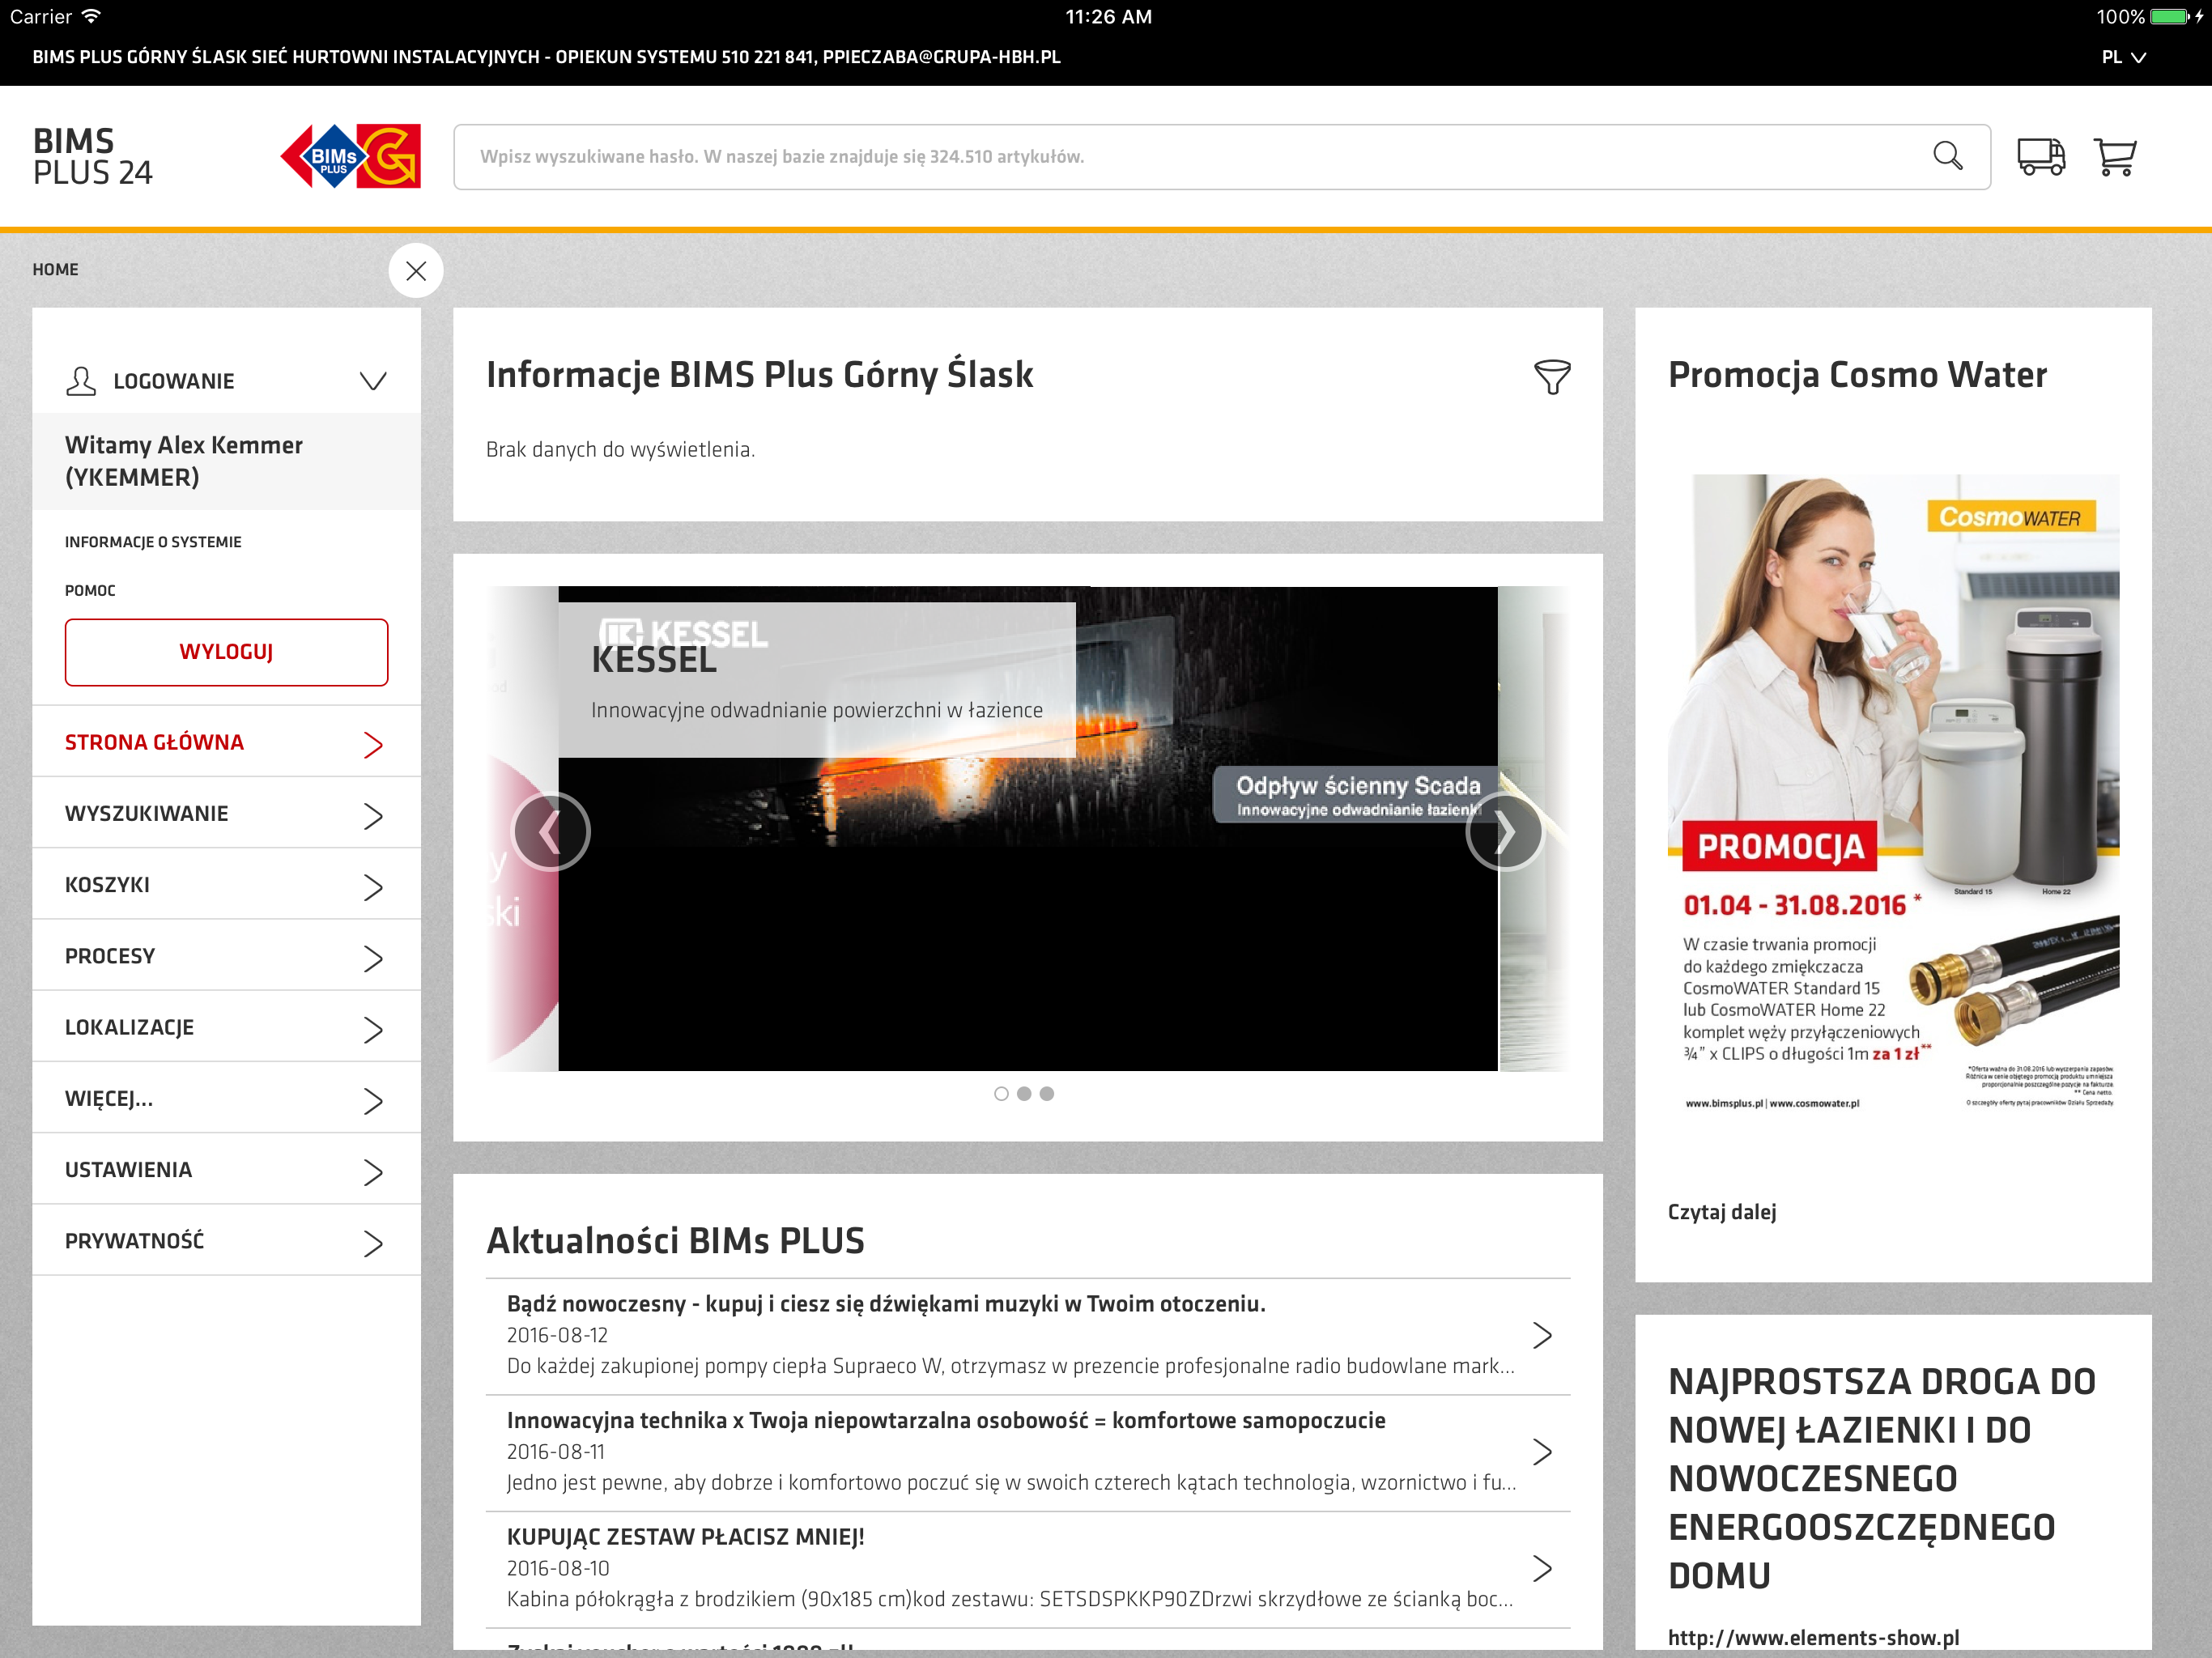Open the PL language dropdown
The width and height of the screenshot is (2212, 1658).
point(2123,57)
